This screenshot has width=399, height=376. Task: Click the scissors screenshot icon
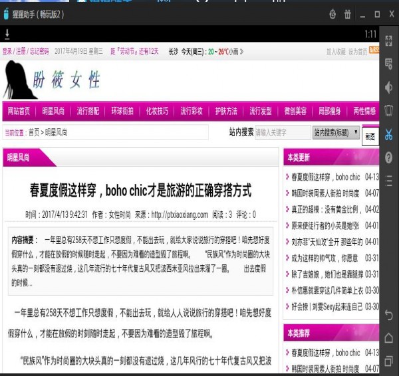pyautogui.click(x=388, y=134)
